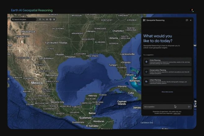Close the Geospatial Reasoning panel
Image resolution: width=204 pixels, height=136 pixels.
click(x=191, y=20)
